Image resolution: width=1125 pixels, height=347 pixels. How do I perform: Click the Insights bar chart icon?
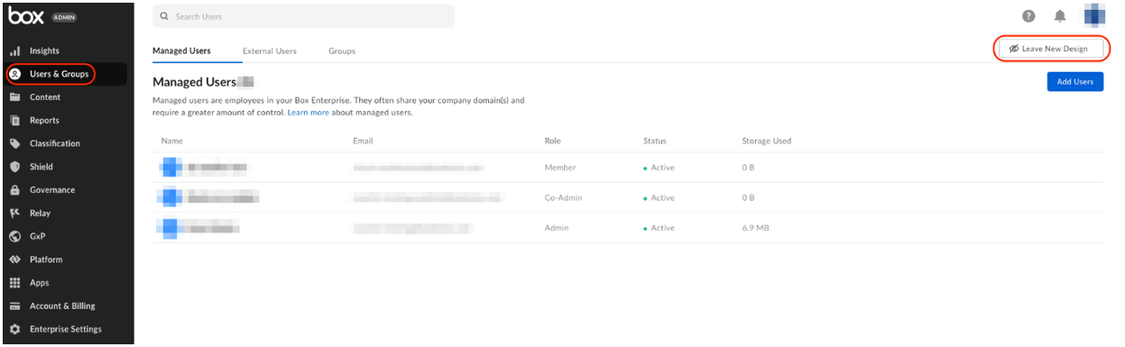pos(14,50)
